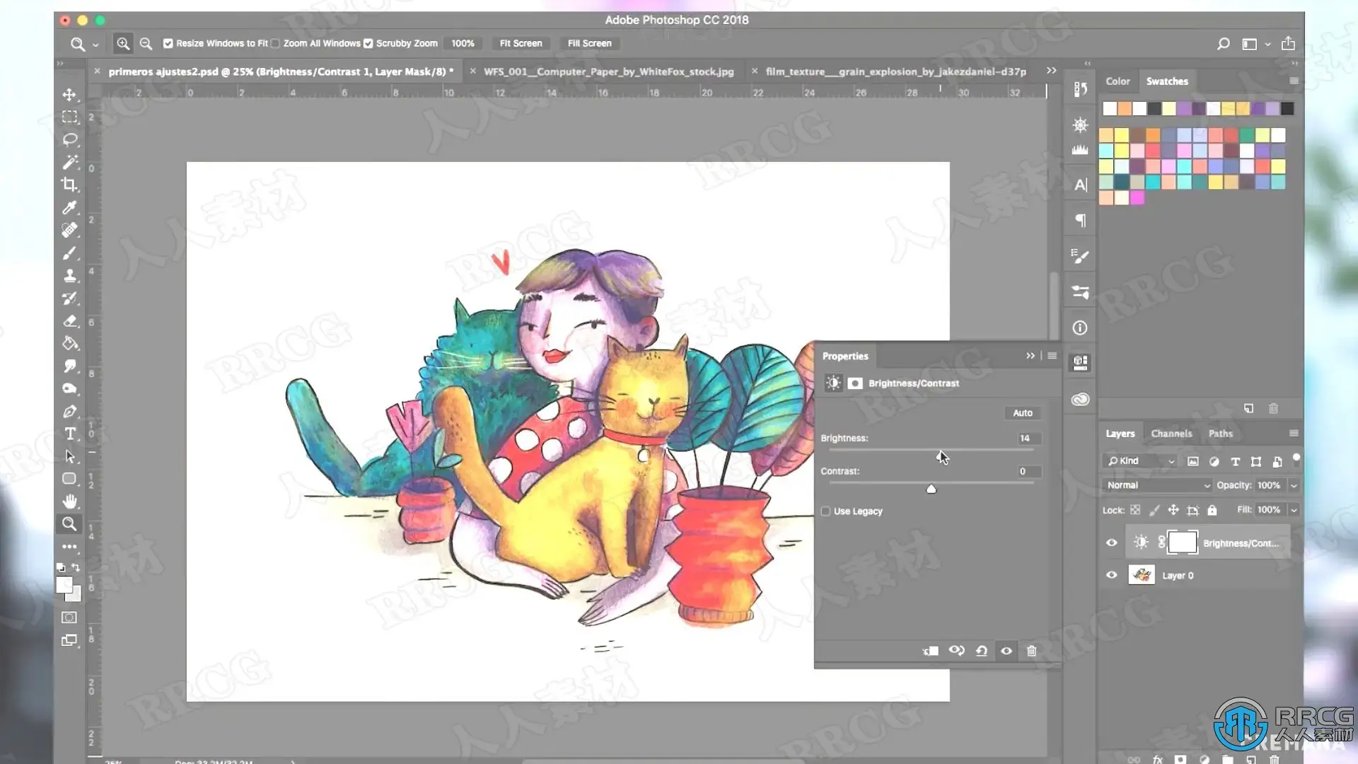Image resolution: width=1358 pixels, height=764 pixels.
Task: Select the Eyedropper tool
Action: pyautogui.click(x=69, y=207)
